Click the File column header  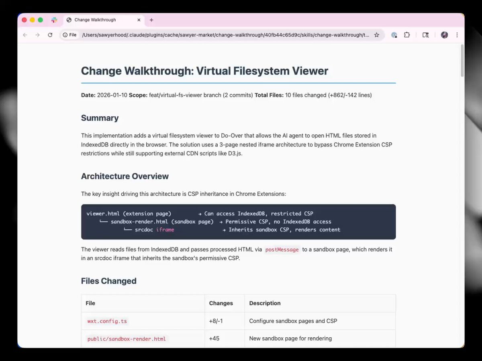click(x=143, y=303)
